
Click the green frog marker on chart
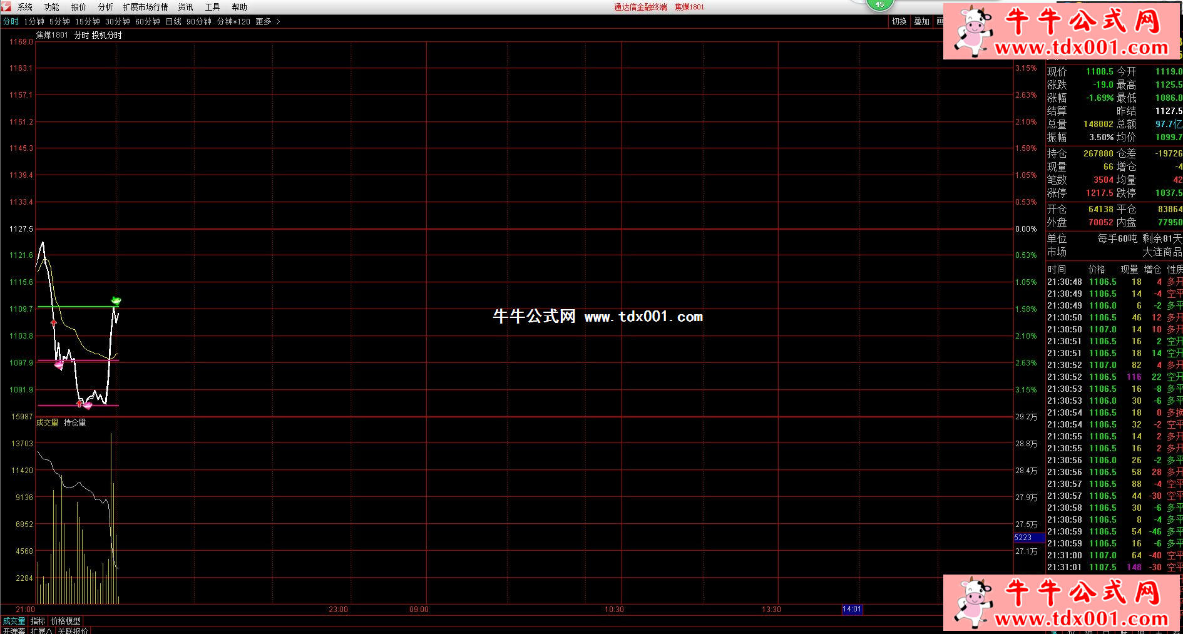point(116,301)
